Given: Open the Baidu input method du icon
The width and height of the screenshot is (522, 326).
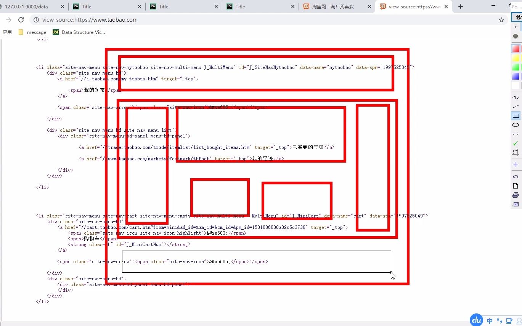Looking at the screenshot, I should pos(476,321).
